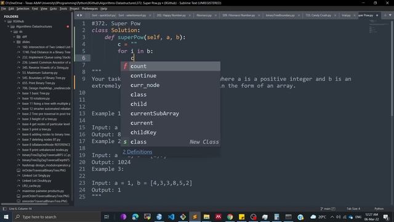Image resolution: width=394 pixels, height=222 pixels.
Task: Expand the 'slides' folder
Action: tap(14, 42)
